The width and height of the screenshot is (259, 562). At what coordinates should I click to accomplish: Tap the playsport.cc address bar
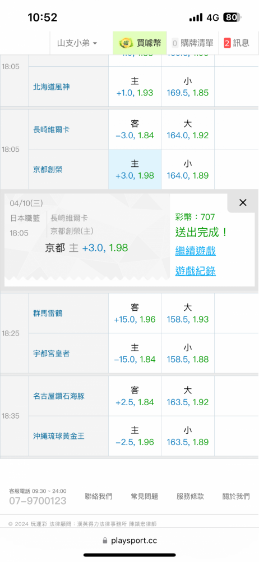129,540
